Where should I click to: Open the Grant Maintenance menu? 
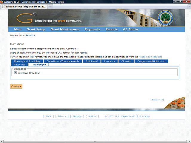tap(65, 29)
